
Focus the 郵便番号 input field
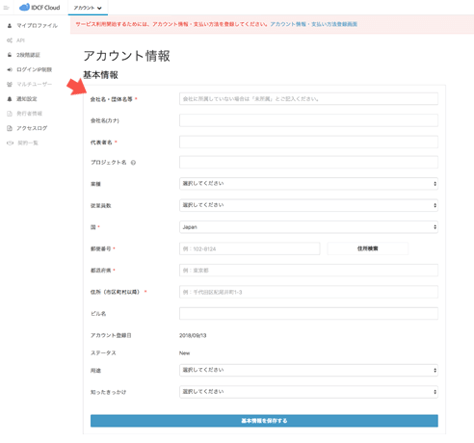(x=250, y=248)
